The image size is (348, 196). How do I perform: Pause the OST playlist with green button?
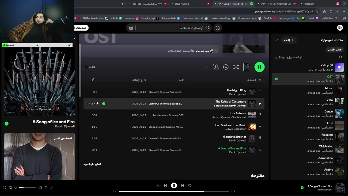(259, 67)
